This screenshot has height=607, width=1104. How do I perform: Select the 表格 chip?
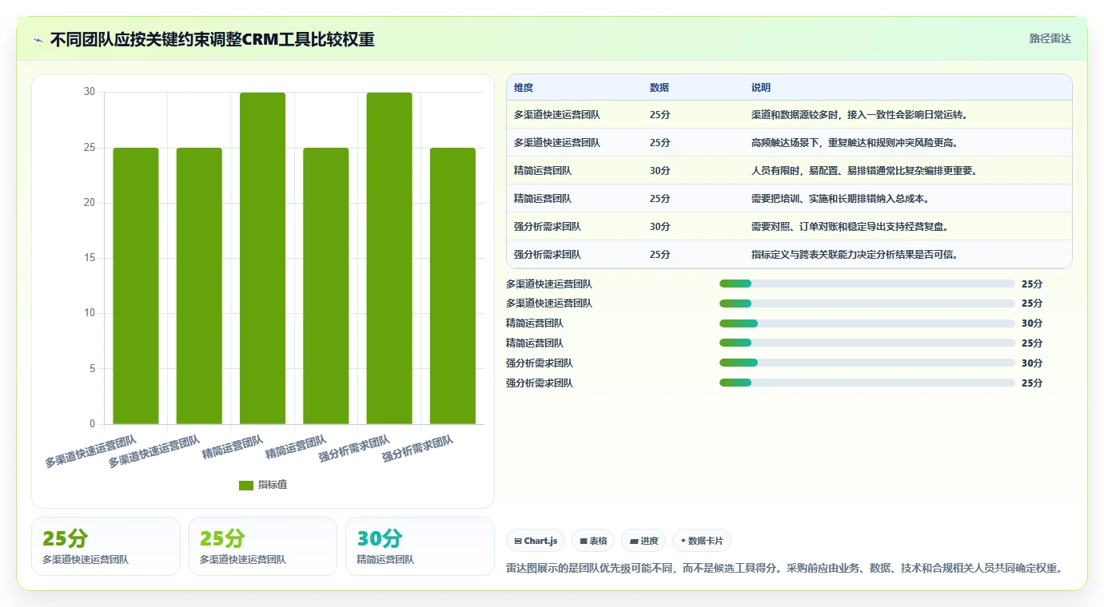(593, 541)
